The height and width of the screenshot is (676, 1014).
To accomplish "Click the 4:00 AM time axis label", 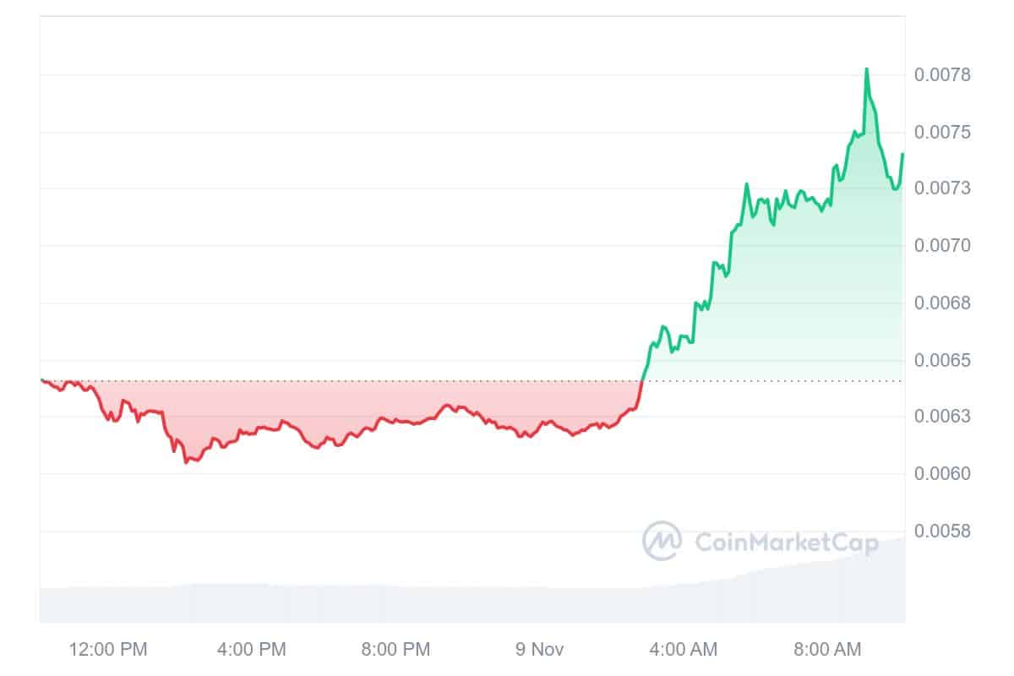I will [684, 650].
